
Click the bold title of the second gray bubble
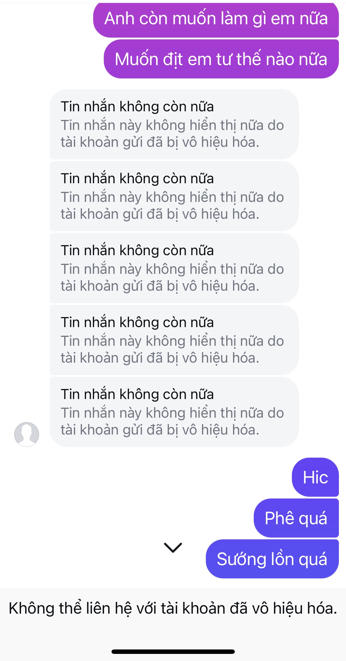[x=137, y=178]
